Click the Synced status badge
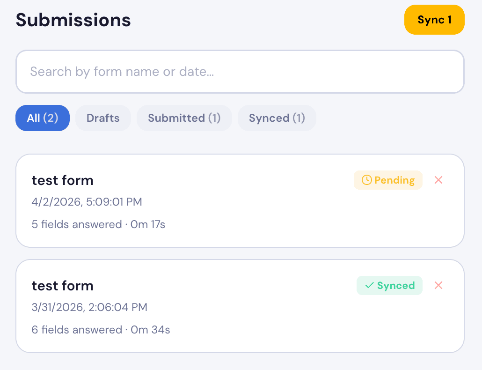The width and height of the screenshot is (482, 370). 389,285
